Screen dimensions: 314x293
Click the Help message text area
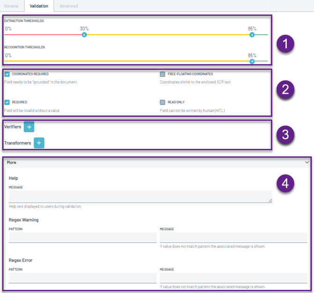(140, 196)
